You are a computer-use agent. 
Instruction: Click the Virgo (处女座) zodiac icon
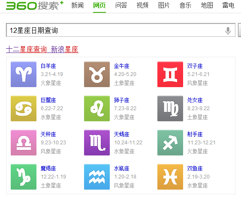click(x=170, y=108)
